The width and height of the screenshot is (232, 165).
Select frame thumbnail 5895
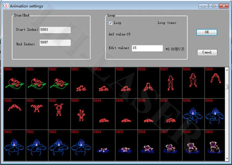coord(127,114)
